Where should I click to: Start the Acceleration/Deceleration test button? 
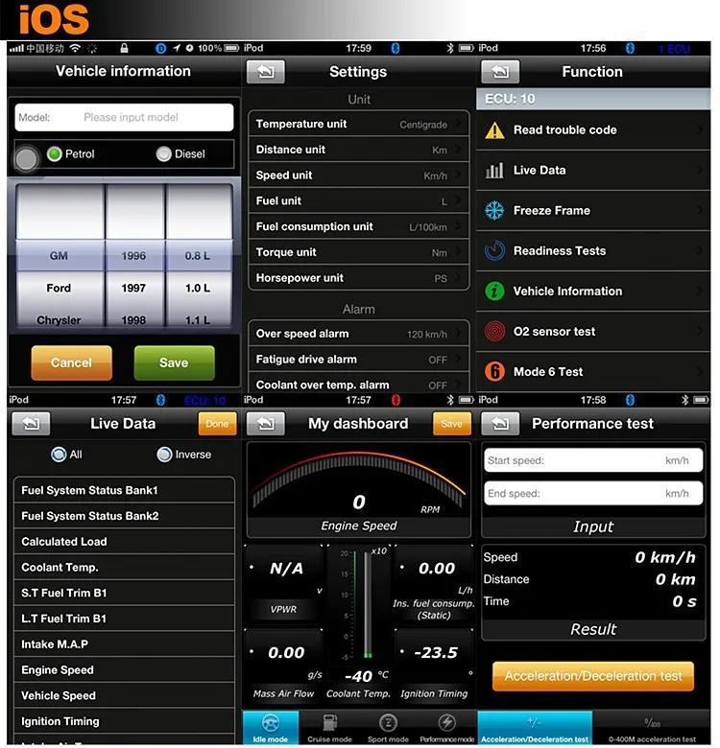pyautogui.click(x=593, y=676)
